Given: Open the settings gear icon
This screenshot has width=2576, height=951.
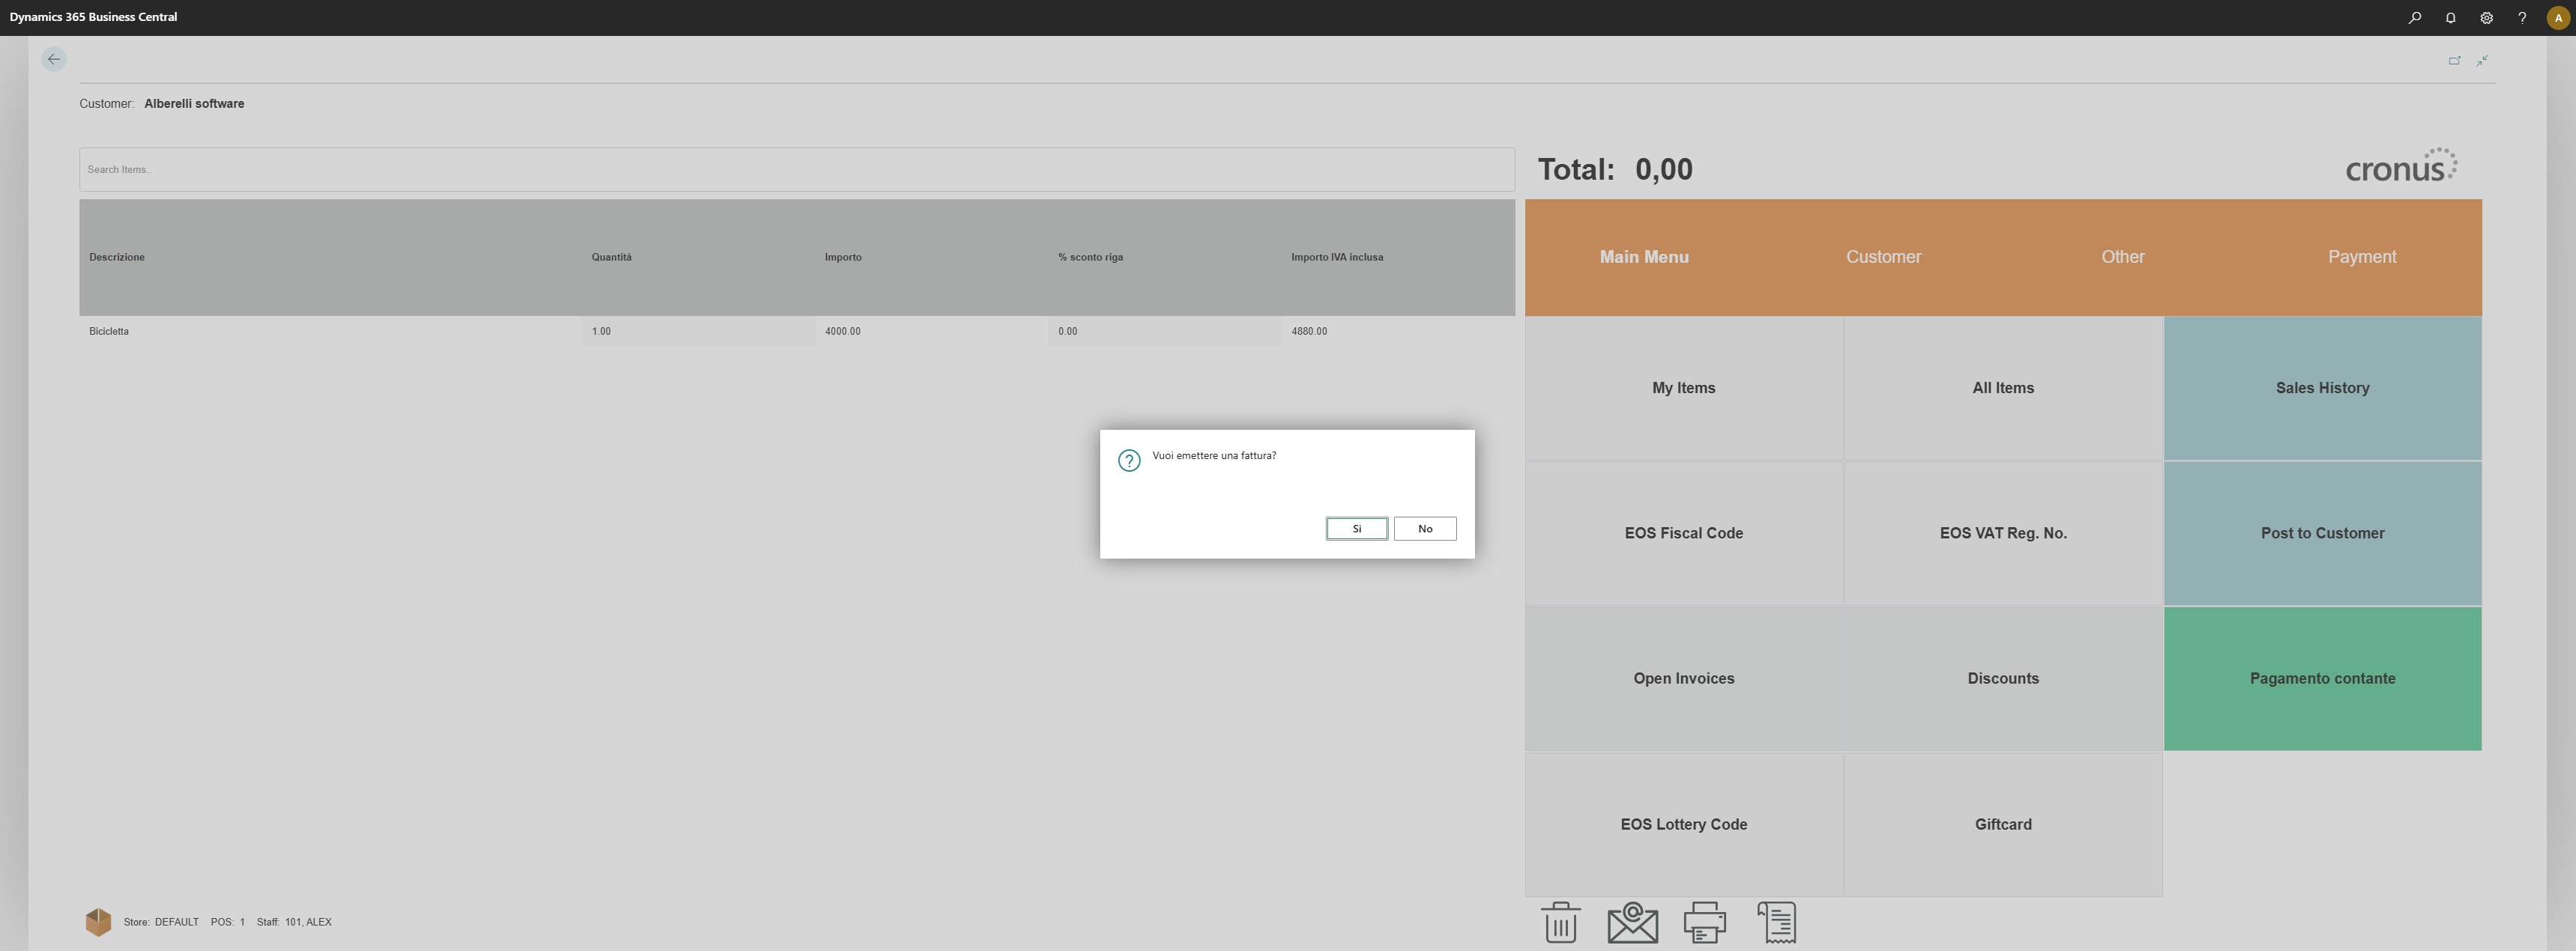Looking at the screenshot, I should 2486,18.
